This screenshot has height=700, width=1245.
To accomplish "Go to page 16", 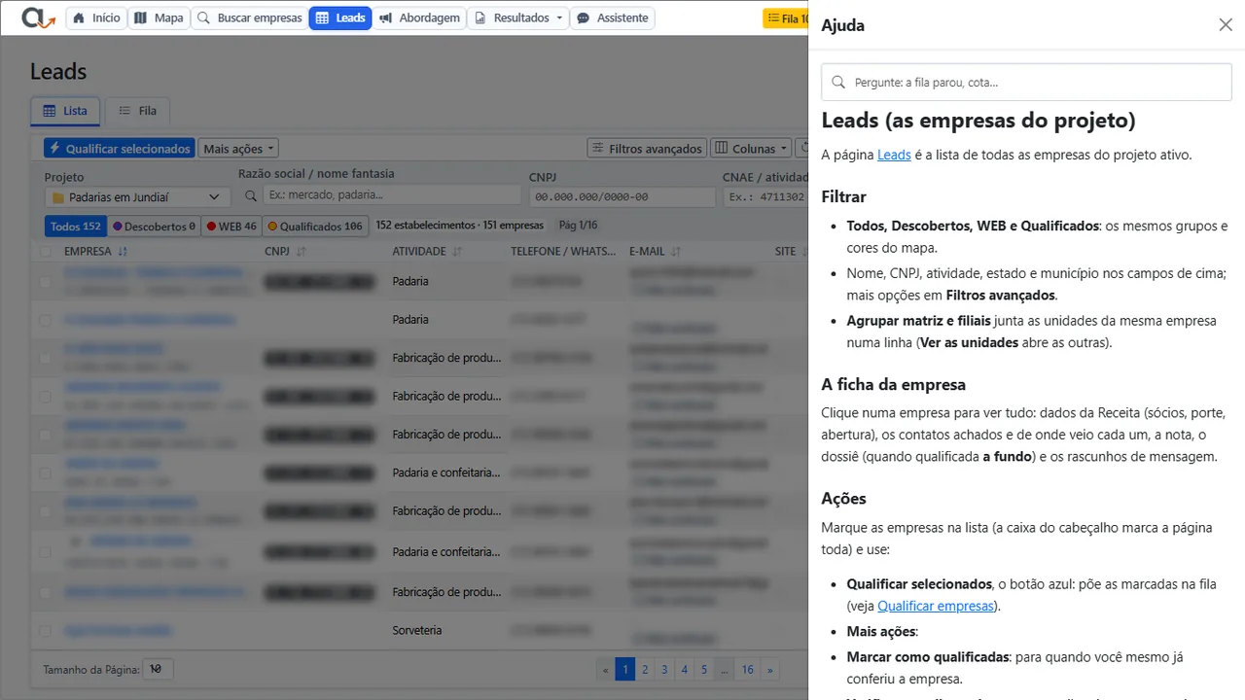I will (747, 669).
